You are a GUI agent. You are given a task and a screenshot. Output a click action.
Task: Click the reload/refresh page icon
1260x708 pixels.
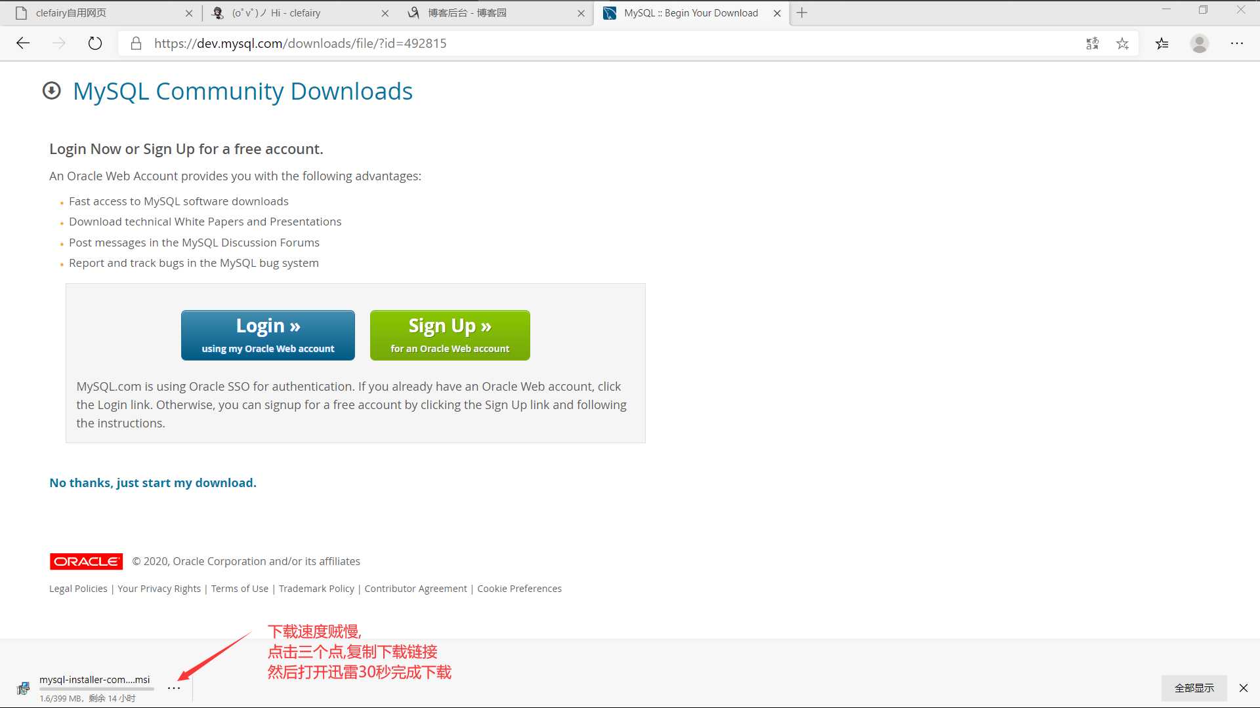95,43
